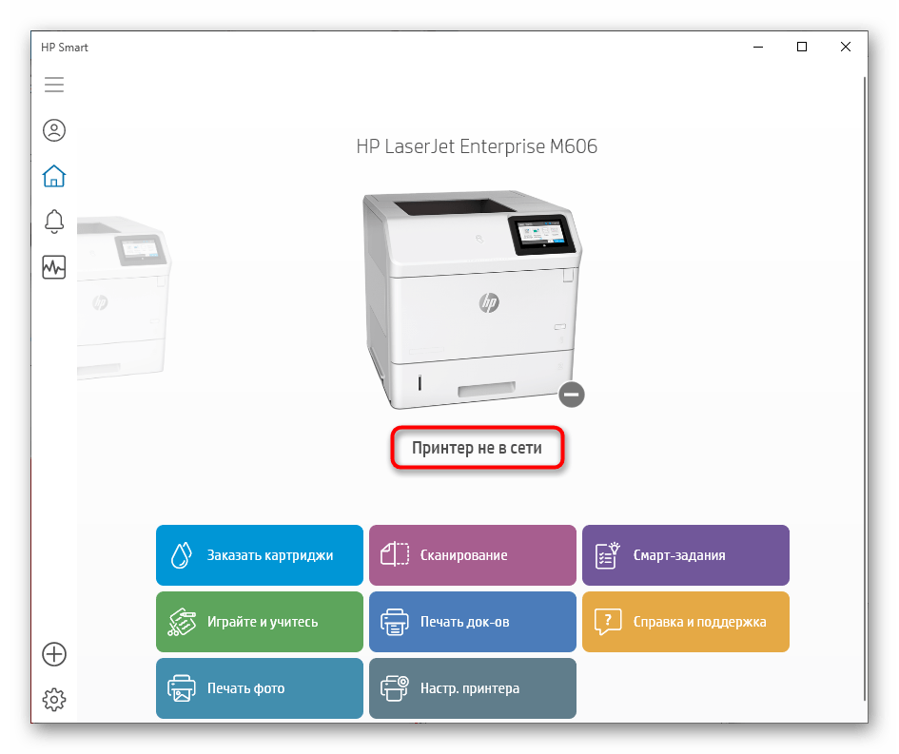Click the add printer plus icon

tap(54, 654)
